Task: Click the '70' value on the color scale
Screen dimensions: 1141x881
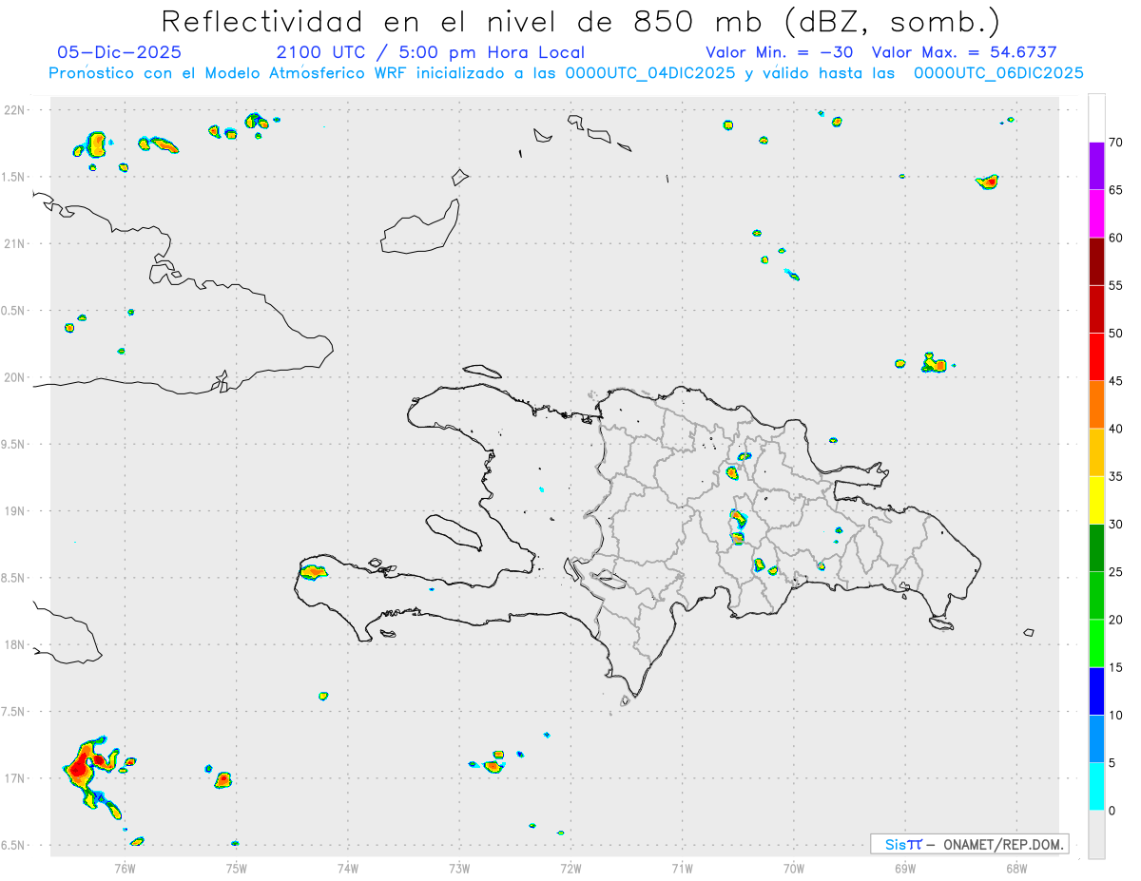Action: 1115,143
